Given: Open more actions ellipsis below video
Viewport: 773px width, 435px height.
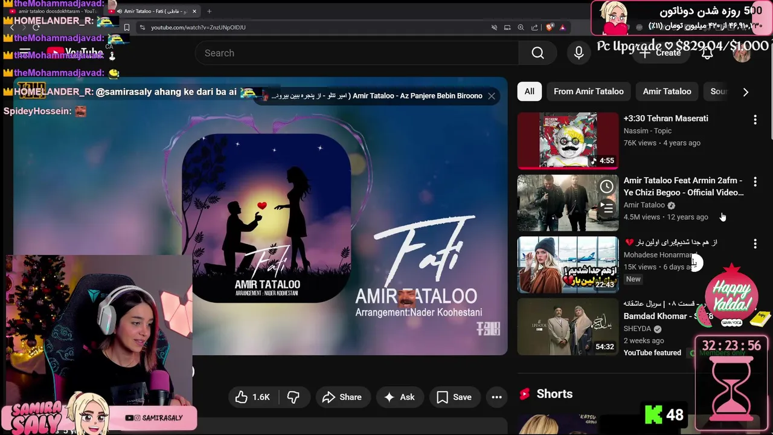Looking at the screenshot, I should pyautogui.click(x=496, y=397).
